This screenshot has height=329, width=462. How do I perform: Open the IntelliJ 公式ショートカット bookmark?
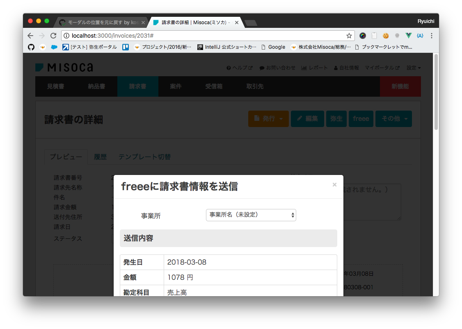(x=226, y=47)
